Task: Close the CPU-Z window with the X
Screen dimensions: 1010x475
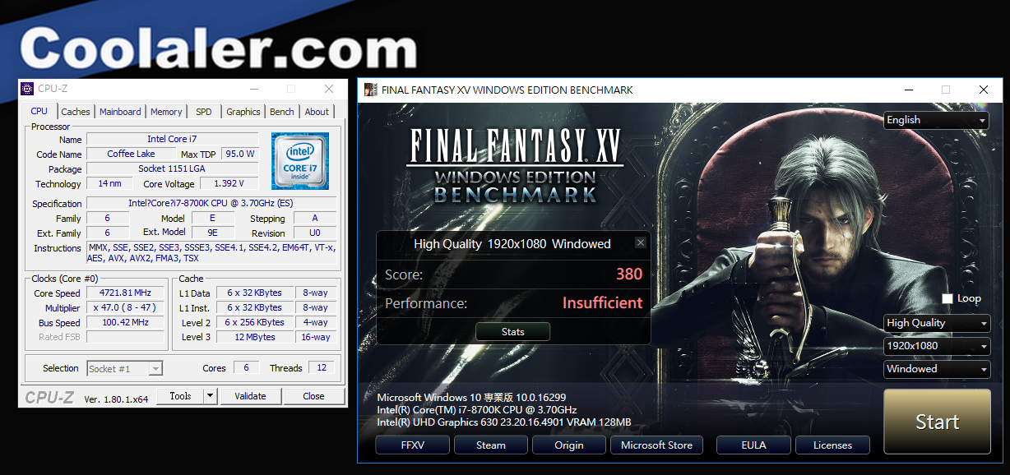Action: click(329, 89)
